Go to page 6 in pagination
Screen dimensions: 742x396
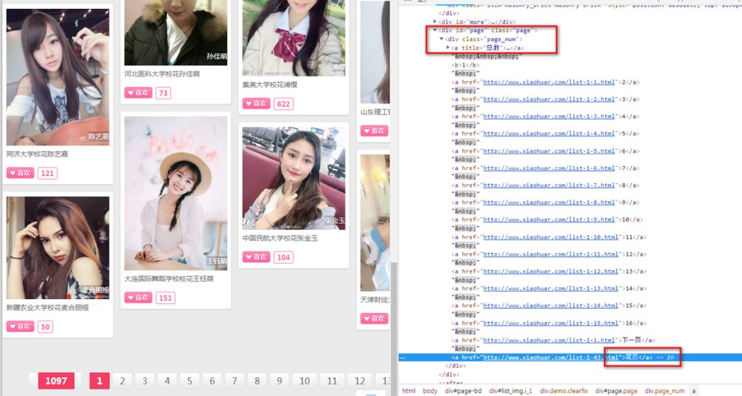(x=212, y=381)
